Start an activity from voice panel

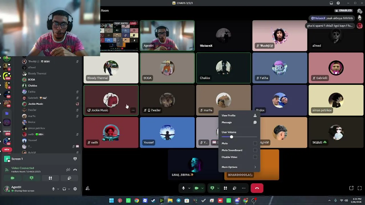tap(50, 178)
